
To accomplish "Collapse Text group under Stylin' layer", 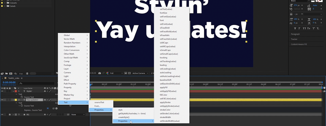I will pos(16,94).
